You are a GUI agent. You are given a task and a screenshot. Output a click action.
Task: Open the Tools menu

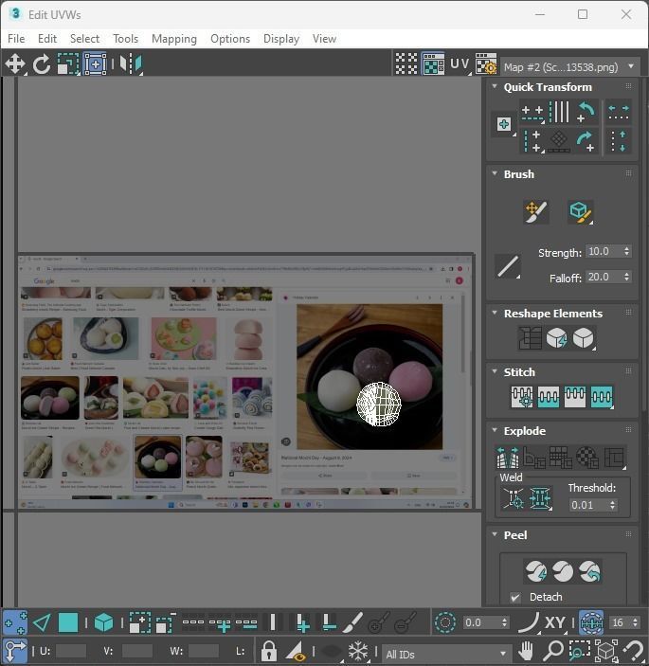[126, 39]
